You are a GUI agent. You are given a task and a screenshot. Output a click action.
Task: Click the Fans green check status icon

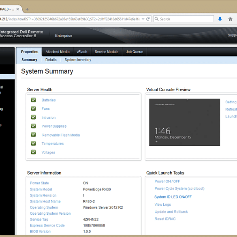33,109
